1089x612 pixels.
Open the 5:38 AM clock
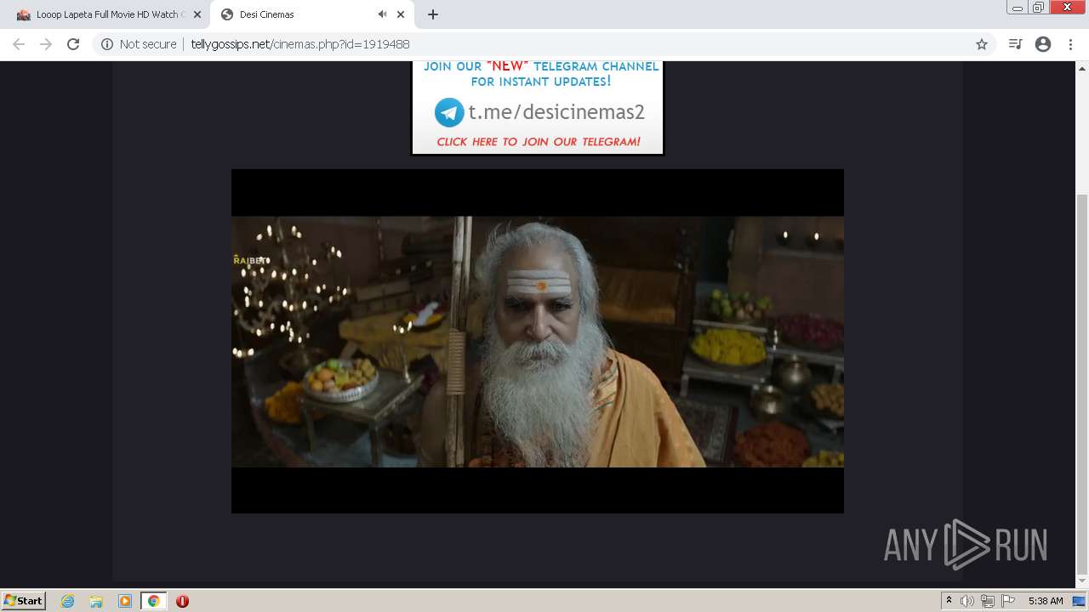1046,601
